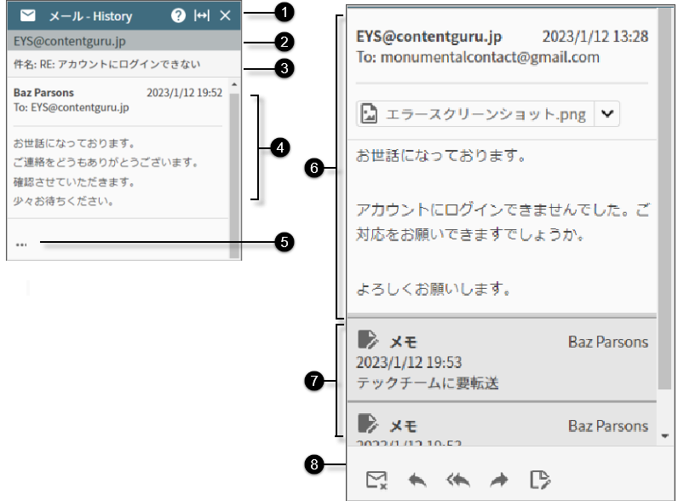Click the ellipsis to show more messages

(21, 245)
